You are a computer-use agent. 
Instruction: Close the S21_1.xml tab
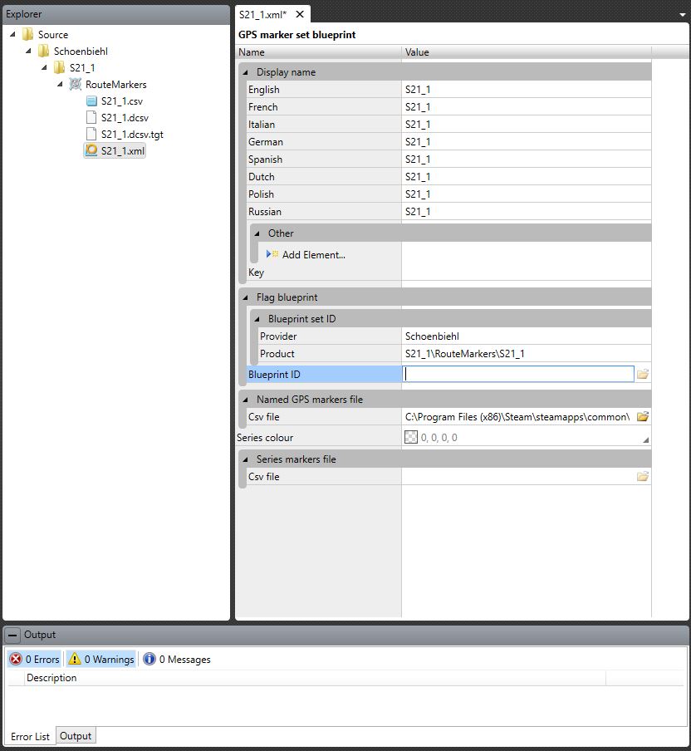pyautogui.click(x=300, y=14)
